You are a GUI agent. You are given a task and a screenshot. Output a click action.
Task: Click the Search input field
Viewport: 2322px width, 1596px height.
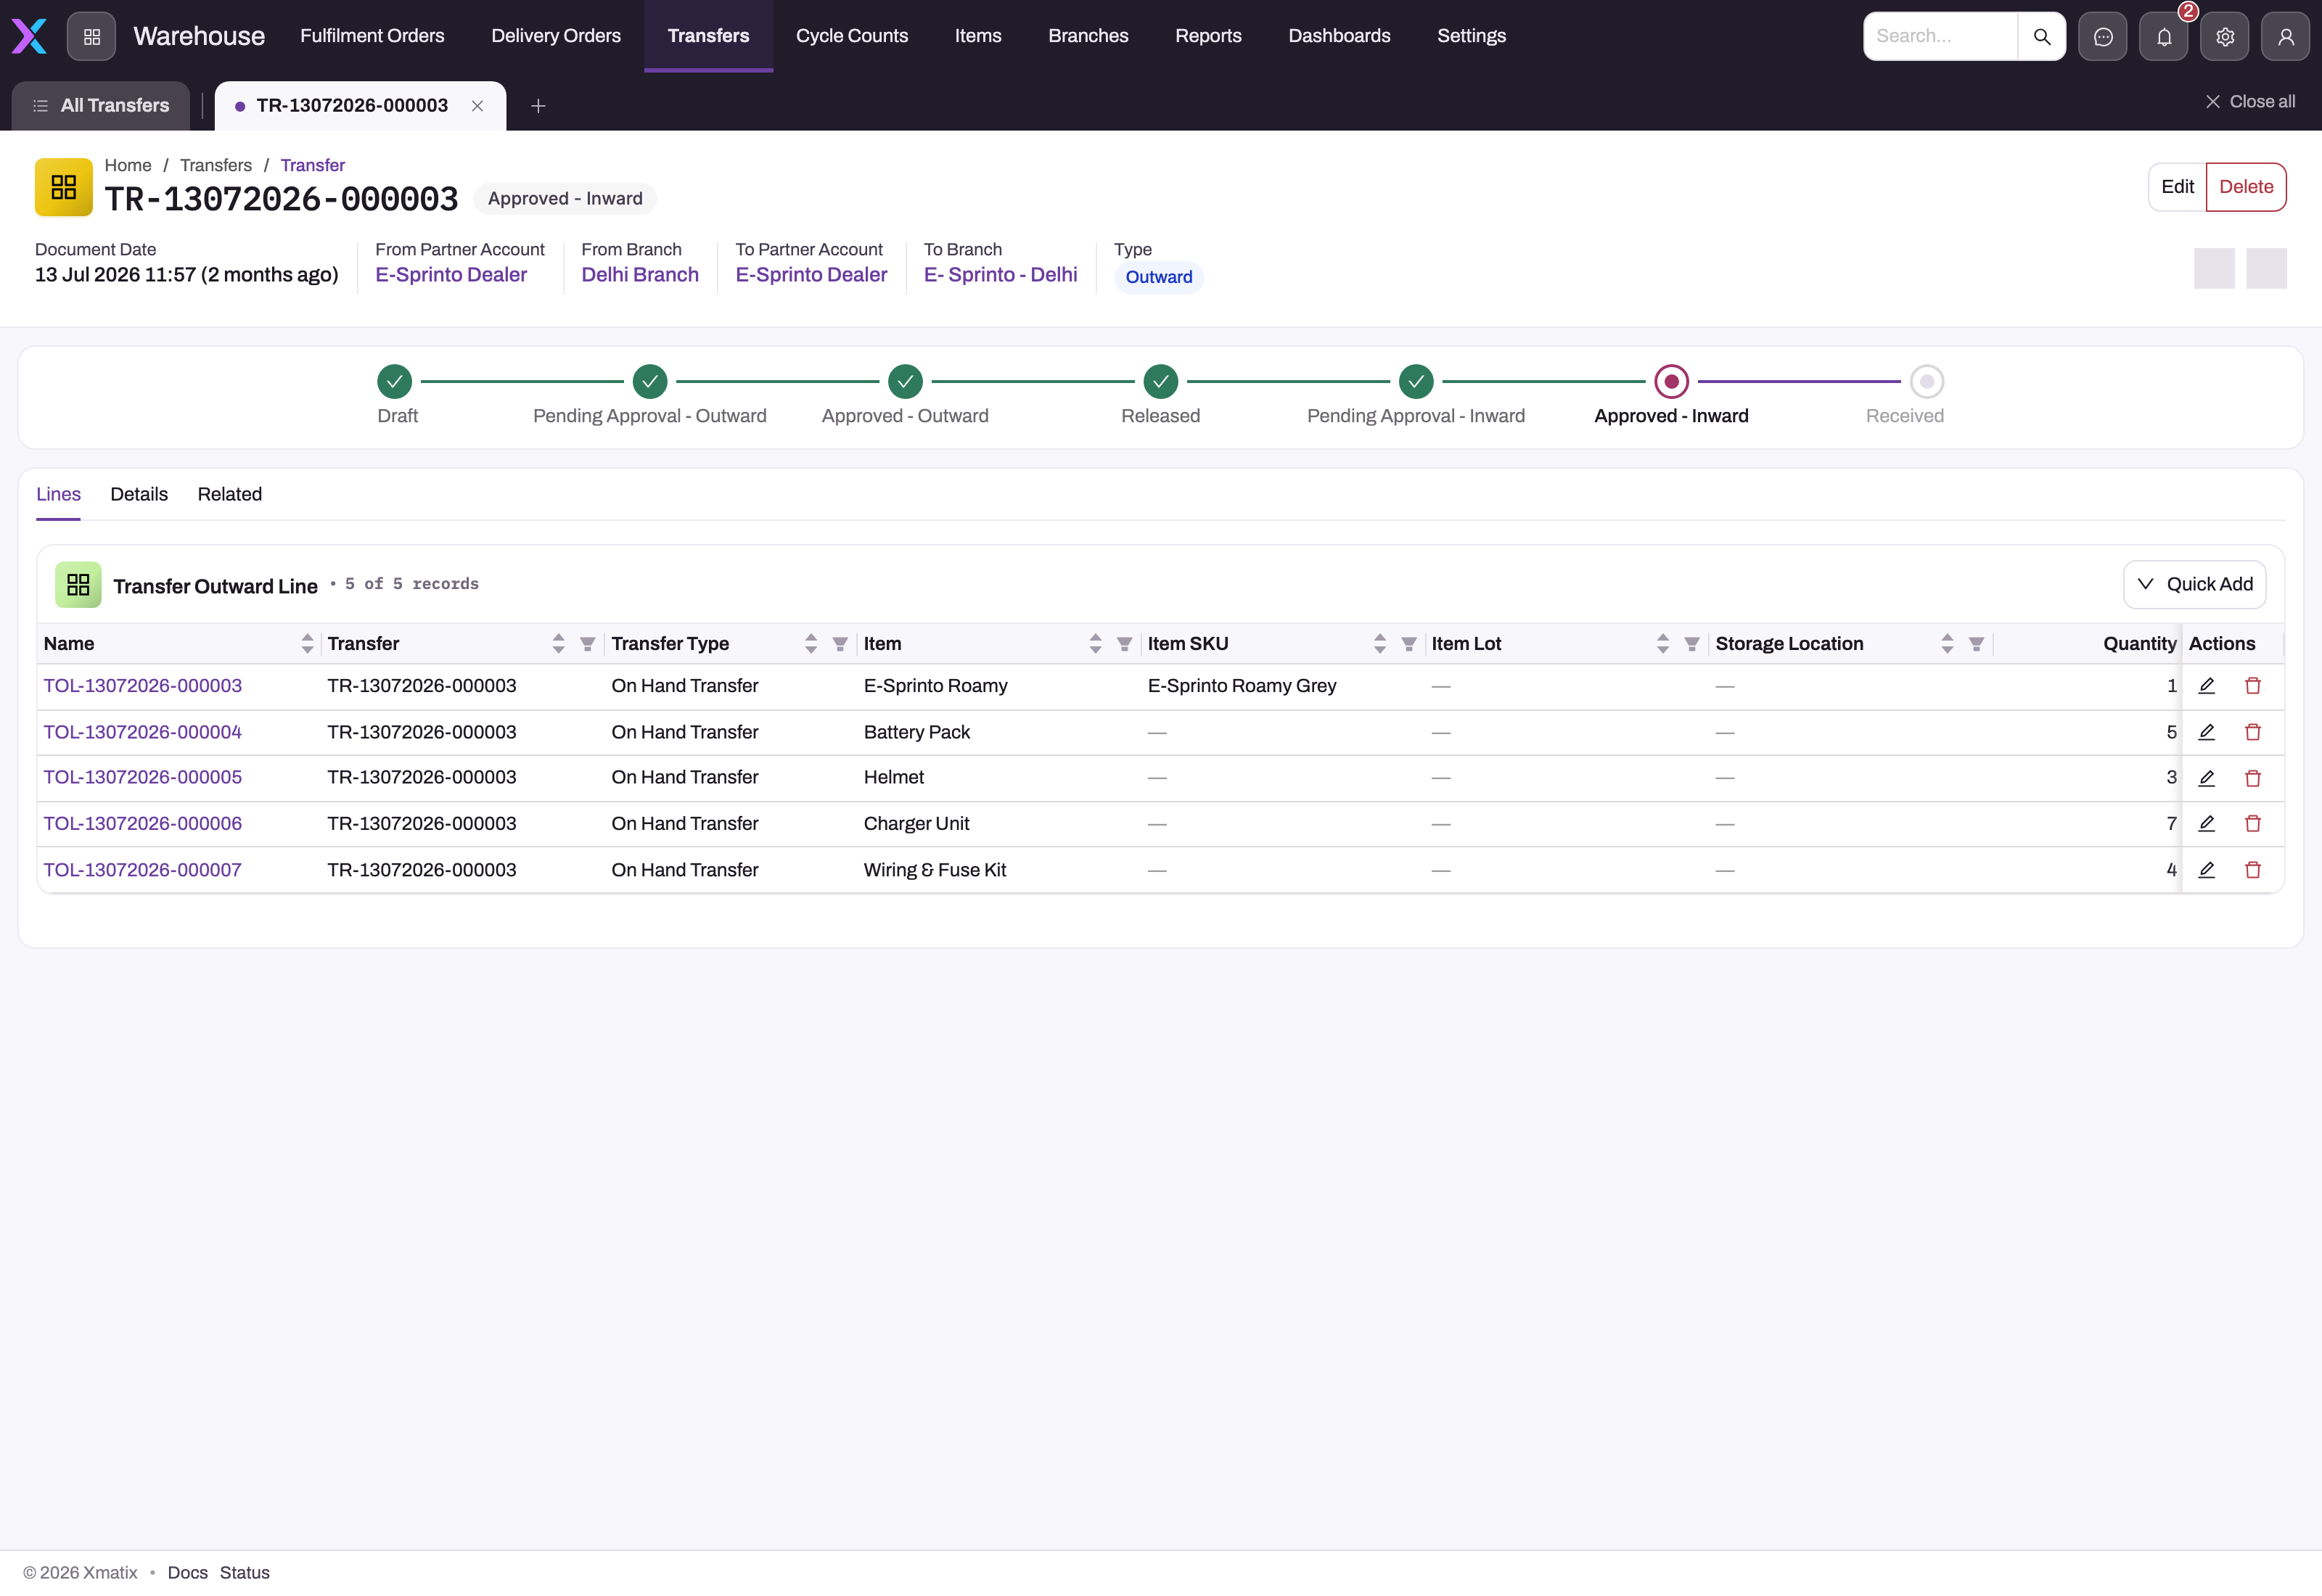1940,36
